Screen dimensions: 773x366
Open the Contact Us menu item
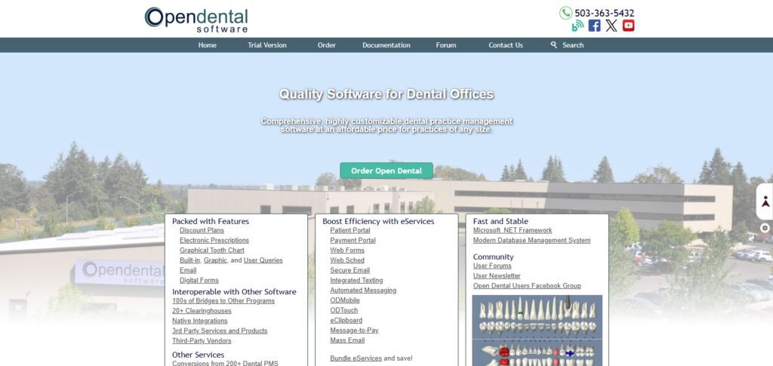pyautogui.click(x=506, y=45)
